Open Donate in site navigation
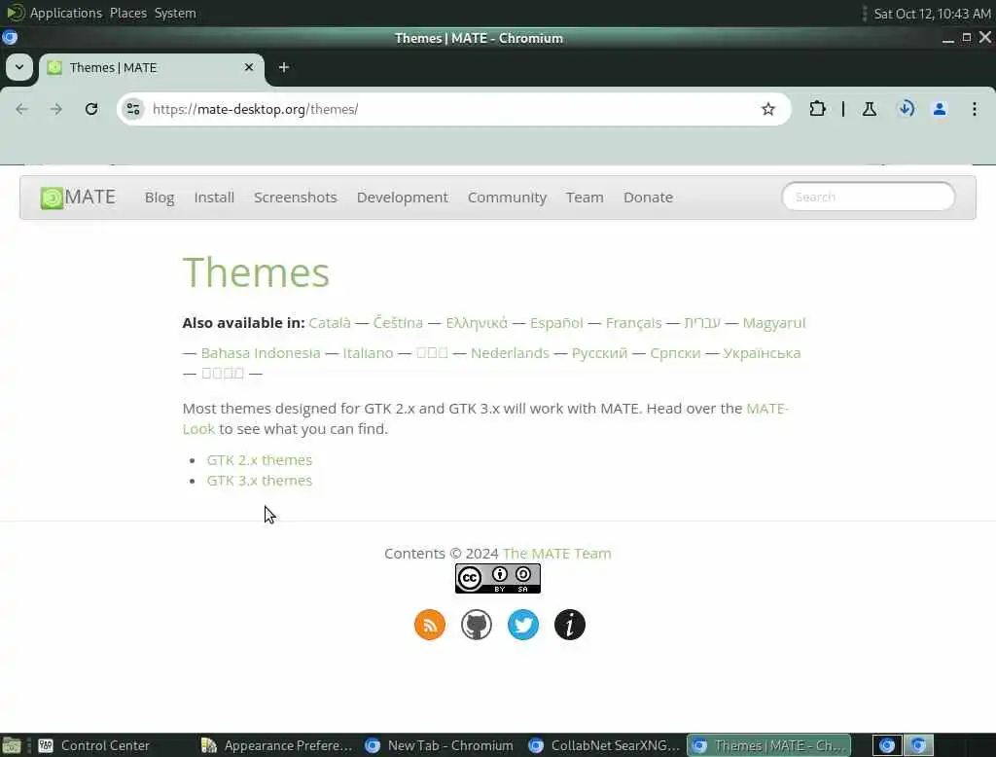The image size is (996, 757). [648, 198]
